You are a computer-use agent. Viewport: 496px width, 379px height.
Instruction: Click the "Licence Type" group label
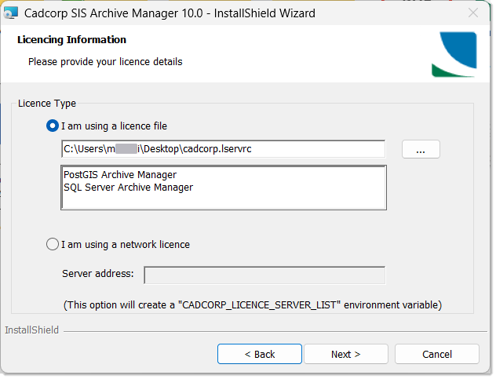(x=47, y=104)
